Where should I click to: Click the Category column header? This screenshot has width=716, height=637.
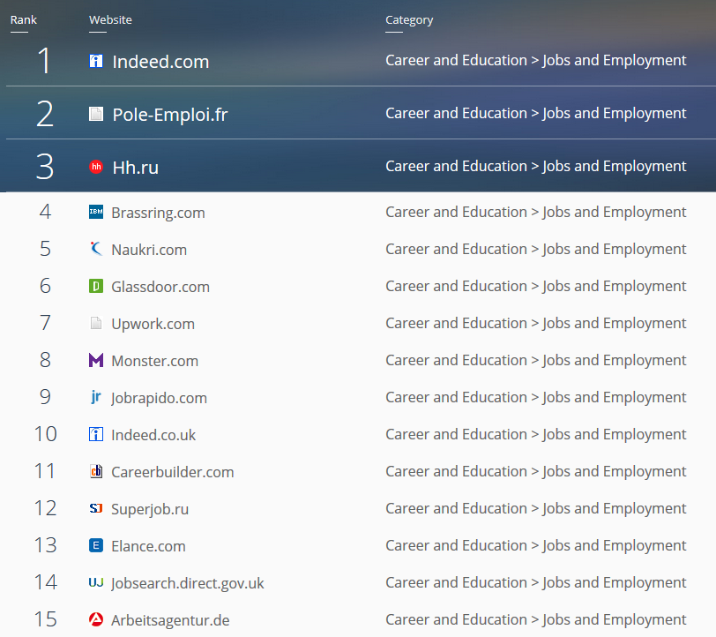(x=409, y=20)
